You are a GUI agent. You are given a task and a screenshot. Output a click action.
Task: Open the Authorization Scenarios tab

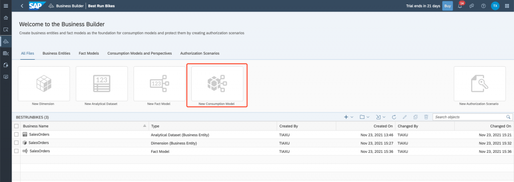[200, 53]
